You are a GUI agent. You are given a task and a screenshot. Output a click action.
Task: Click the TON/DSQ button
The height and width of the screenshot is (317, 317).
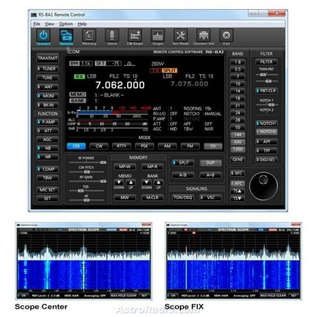pos(183,198)
